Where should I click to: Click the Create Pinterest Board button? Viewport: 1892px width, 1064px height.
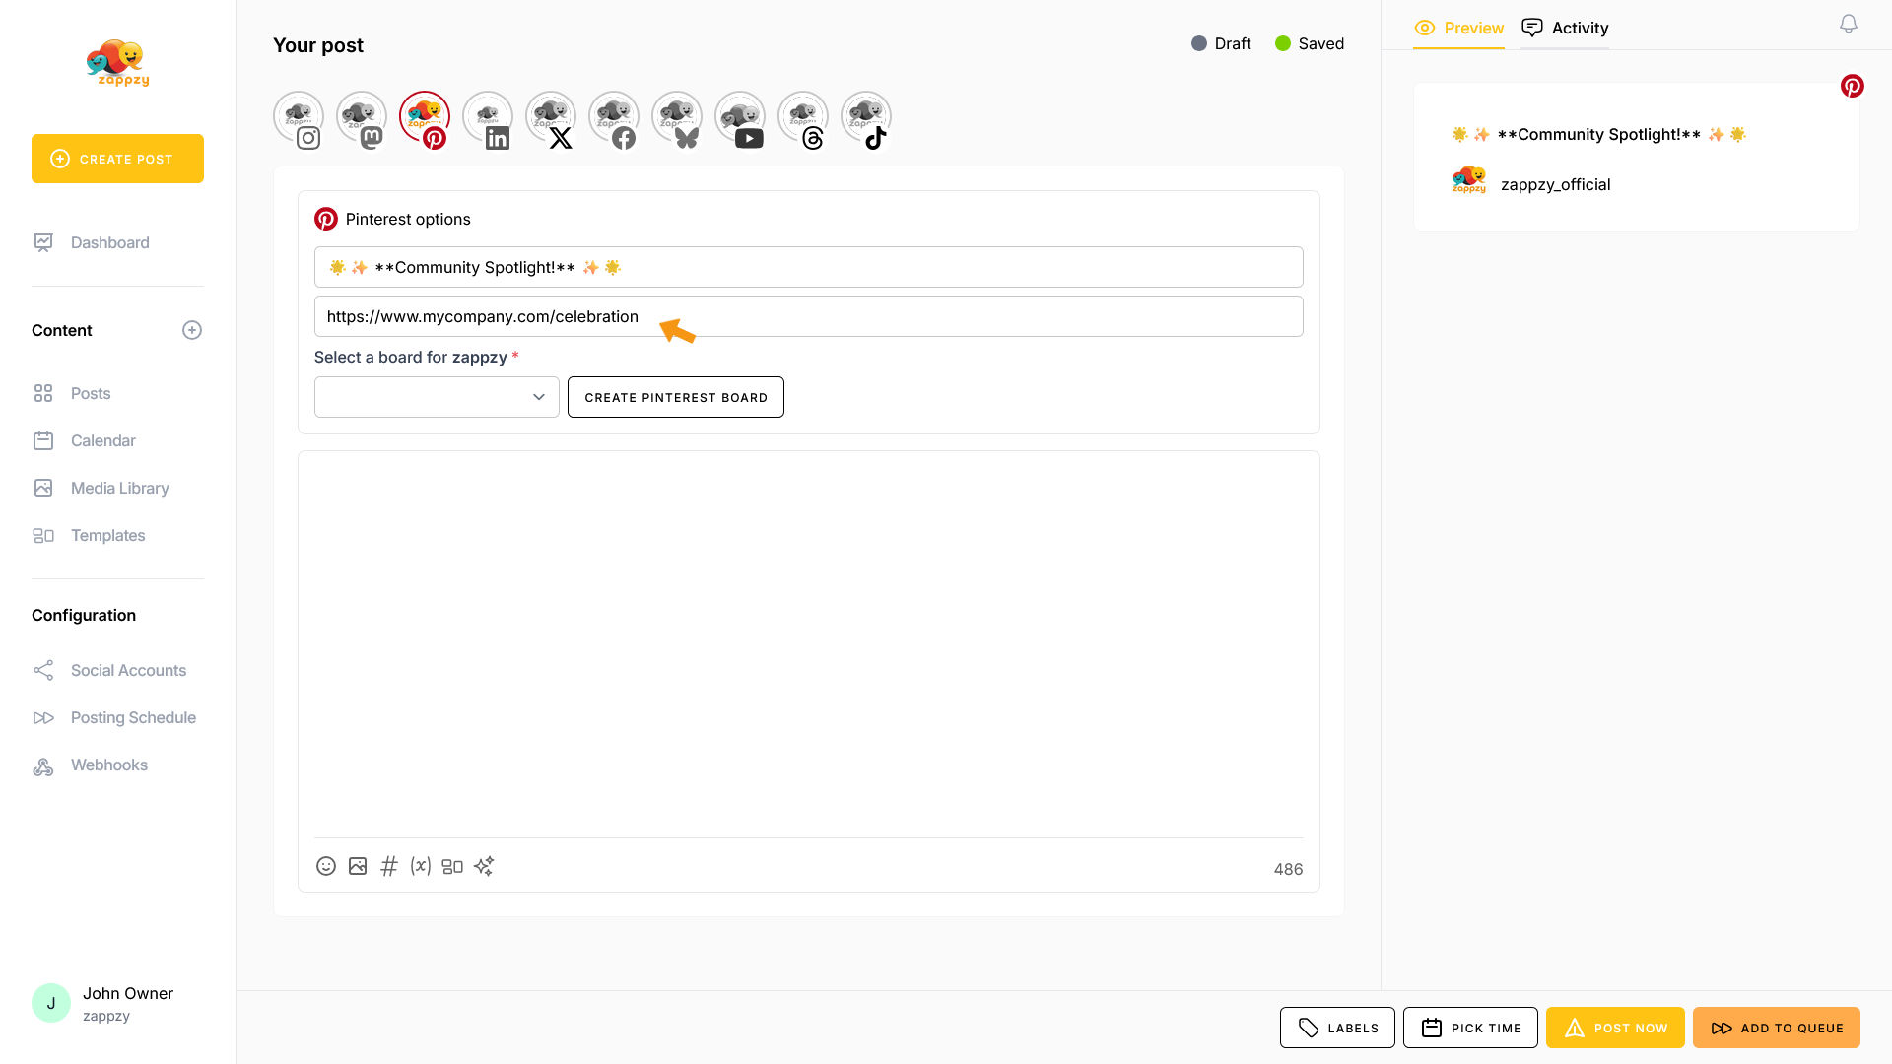click(676, 397)
